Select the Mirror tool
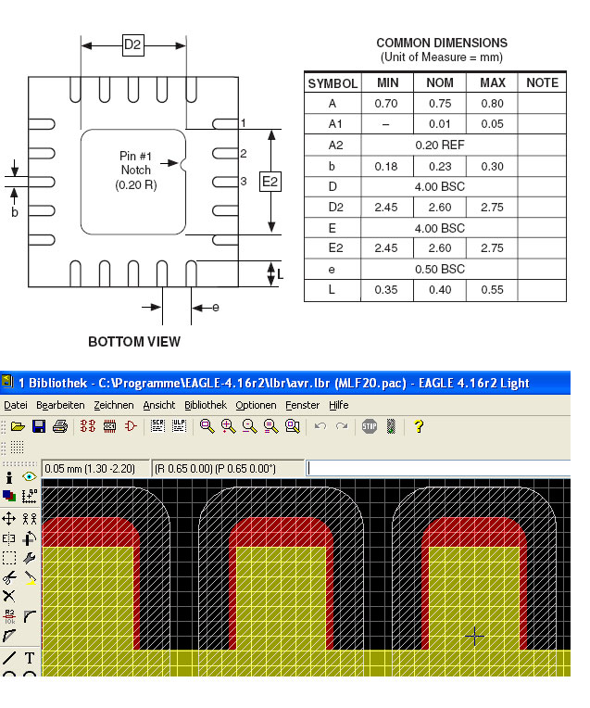The width and height of the screenshot is (590, 708). pyautogui.click(x=9, y=538)
